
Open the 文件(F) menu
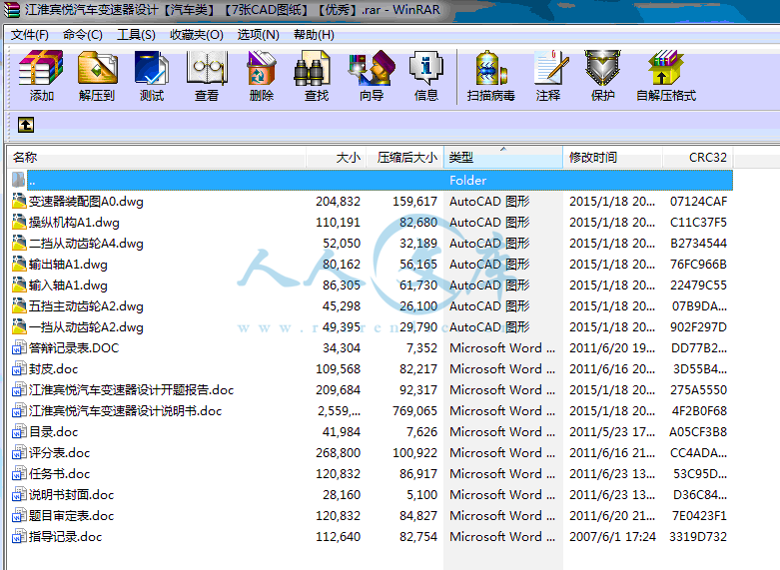coord(30,35)
